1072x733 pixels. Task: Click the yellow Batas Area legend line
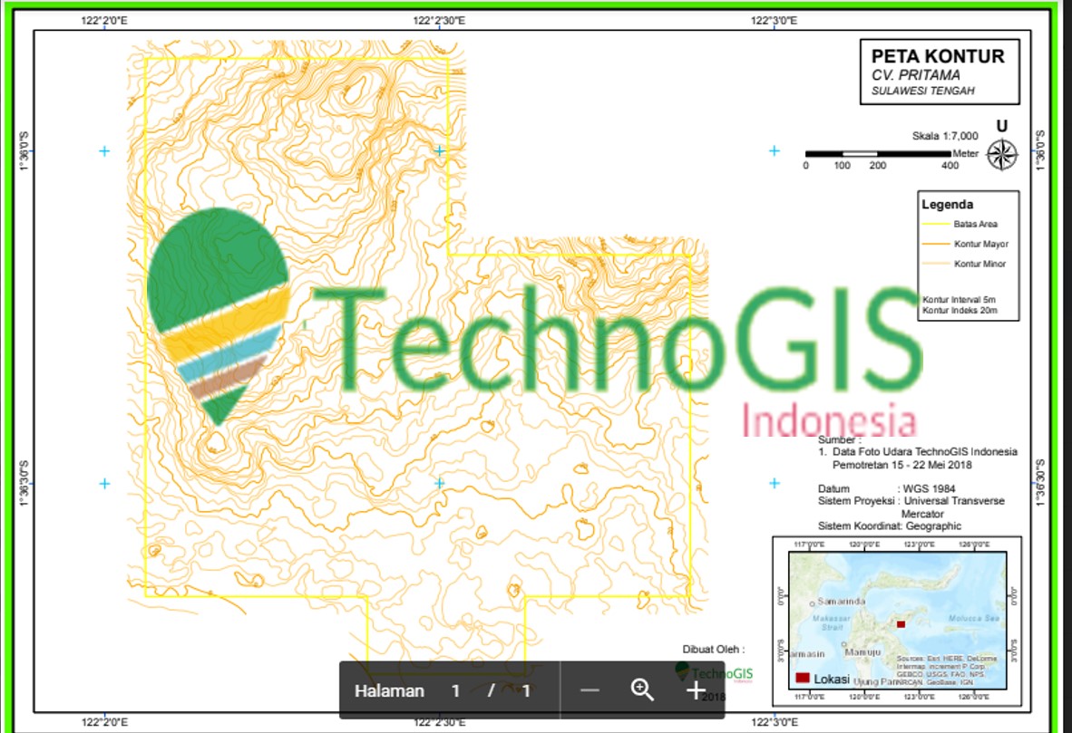coord(935,224)
